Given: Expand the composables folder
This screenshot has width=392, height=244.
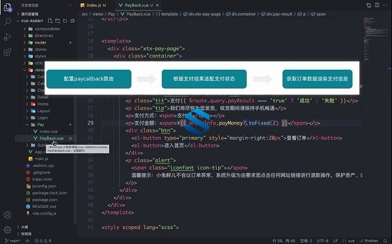Looking at the screenshot, I should (25, 29).
